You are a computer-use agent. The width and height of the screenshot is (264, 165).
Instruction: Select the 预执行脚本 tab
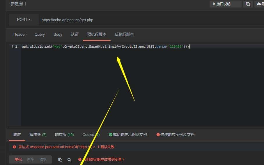(x=97, y=35)
